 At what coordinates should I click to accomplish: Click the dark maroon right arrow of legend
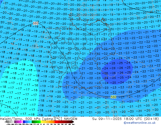(73, 122)
